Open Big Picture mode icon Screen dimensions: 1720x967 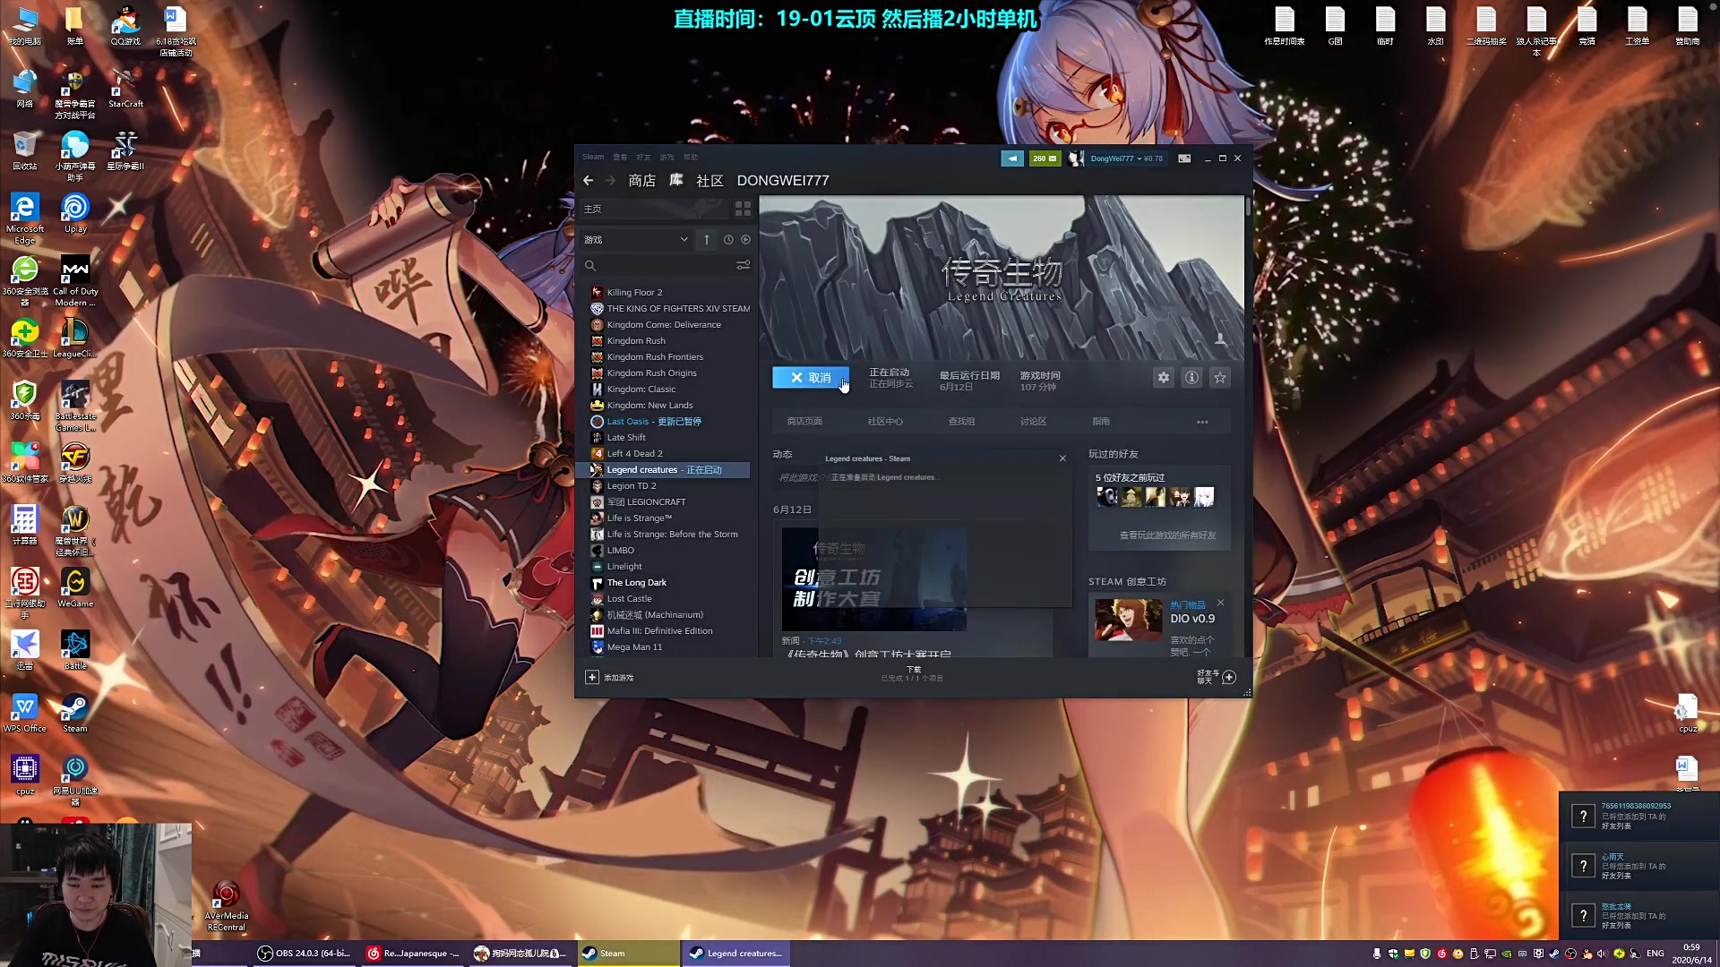(1184, 158)
